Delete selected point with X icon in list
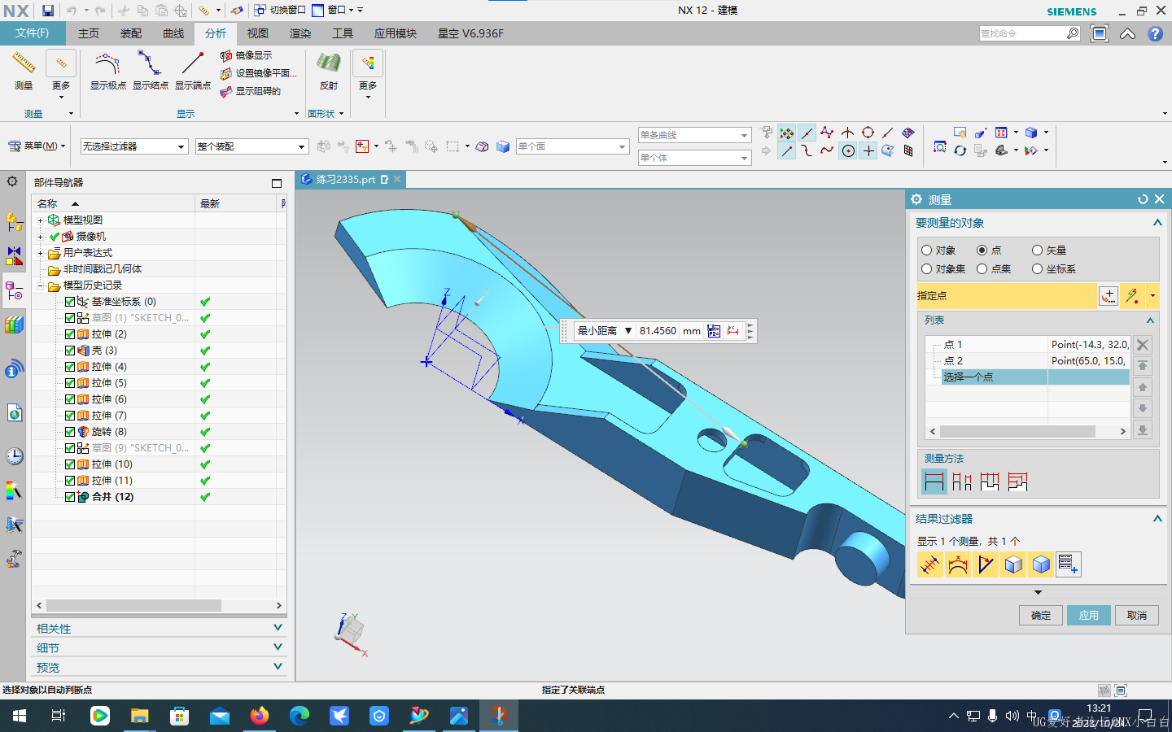Viewport: 1172px width, 732px height. click(1143, 345)
